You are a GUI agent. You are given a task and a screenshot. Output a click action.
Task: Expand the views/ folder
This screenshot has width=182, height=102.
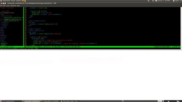point(5,26)
